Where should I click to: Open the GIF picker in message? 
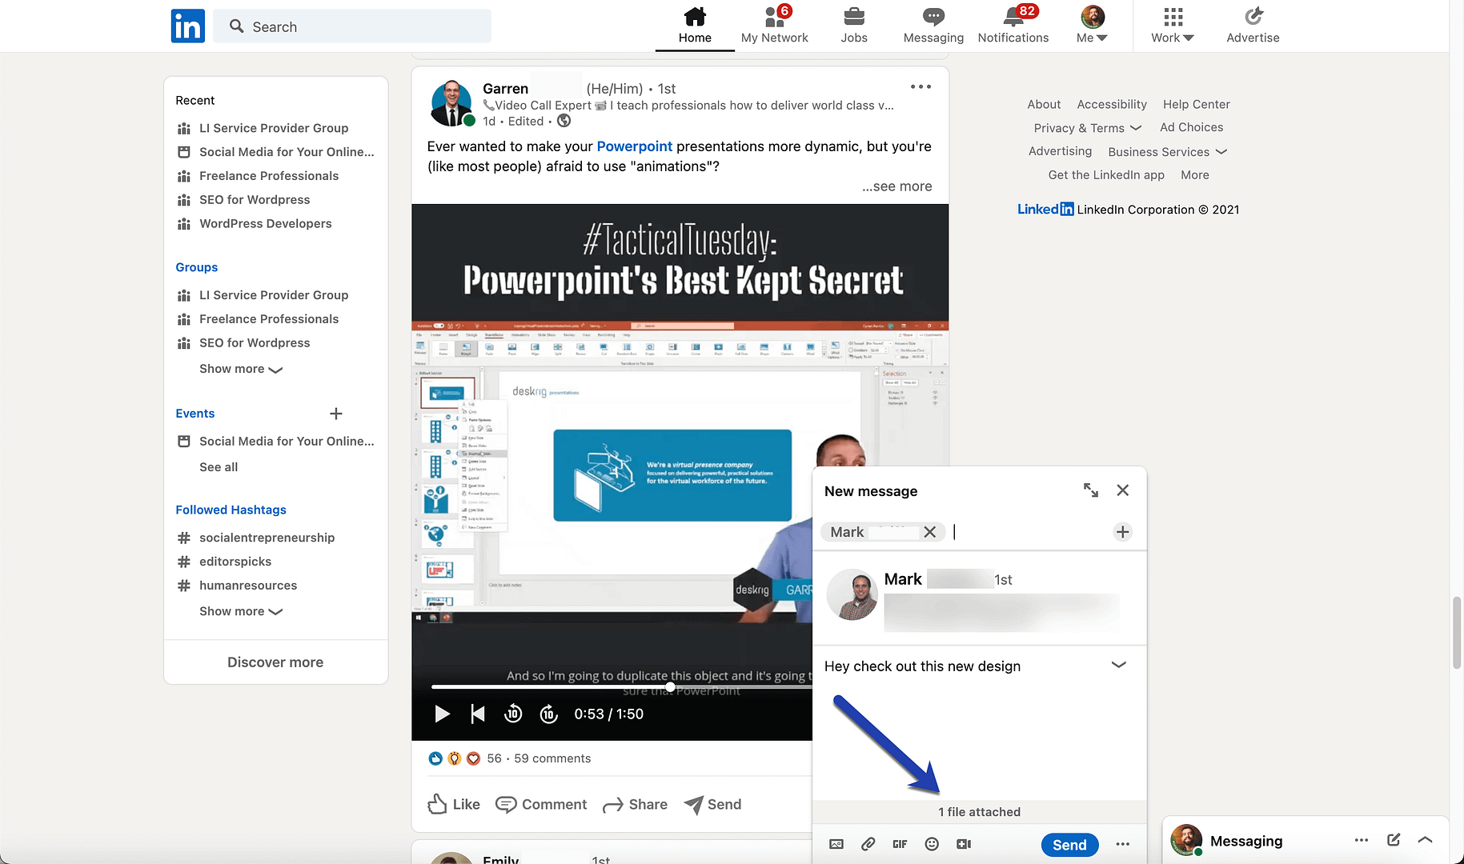pyautogui.click(x=900, y=844)
